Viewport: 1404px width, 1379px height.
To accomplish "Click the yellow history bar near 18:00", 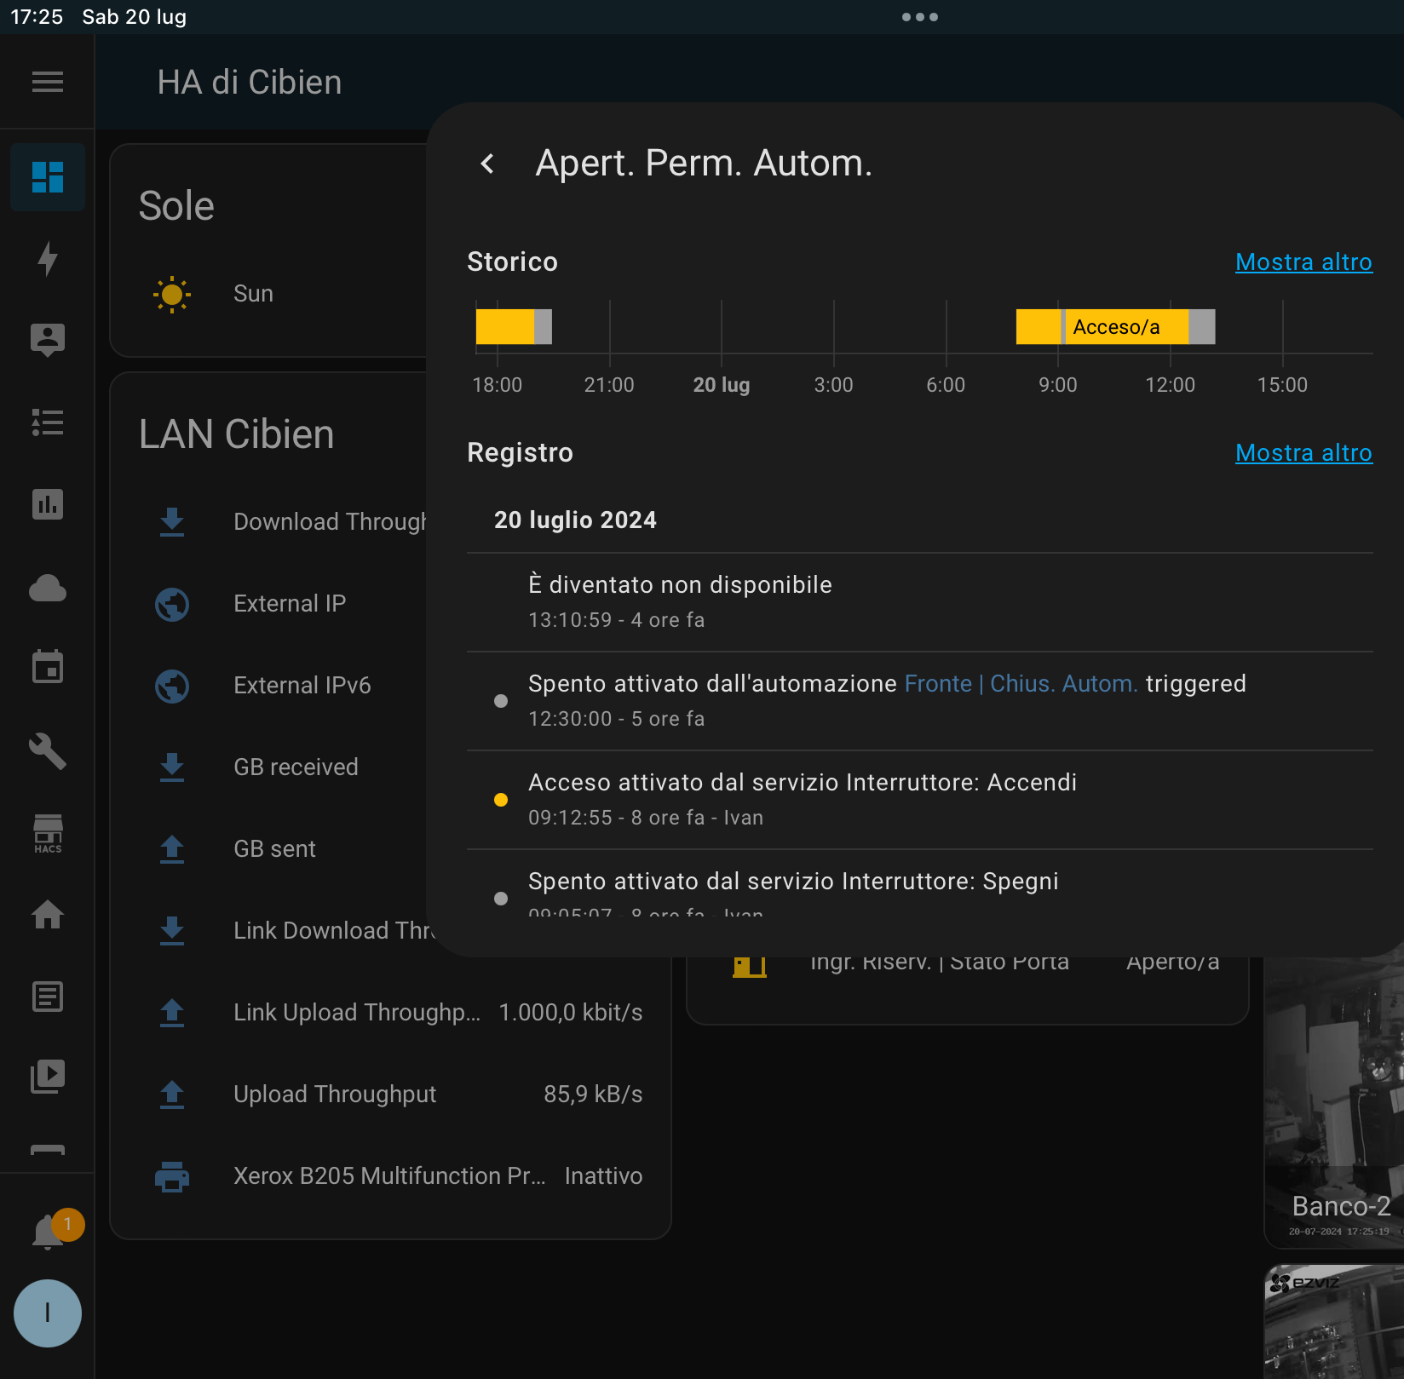I will click(x=505, y=327).
